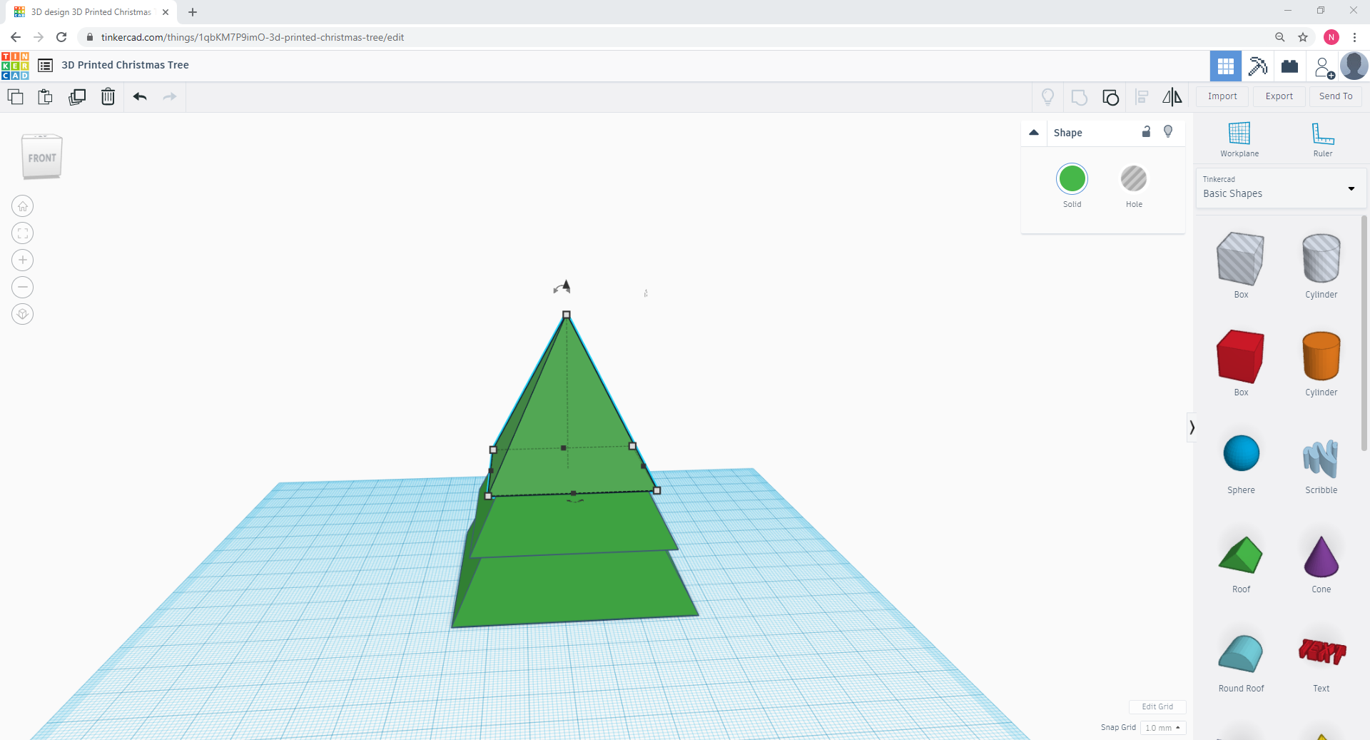Select the Ruler tool

(x=1323, y=139)
